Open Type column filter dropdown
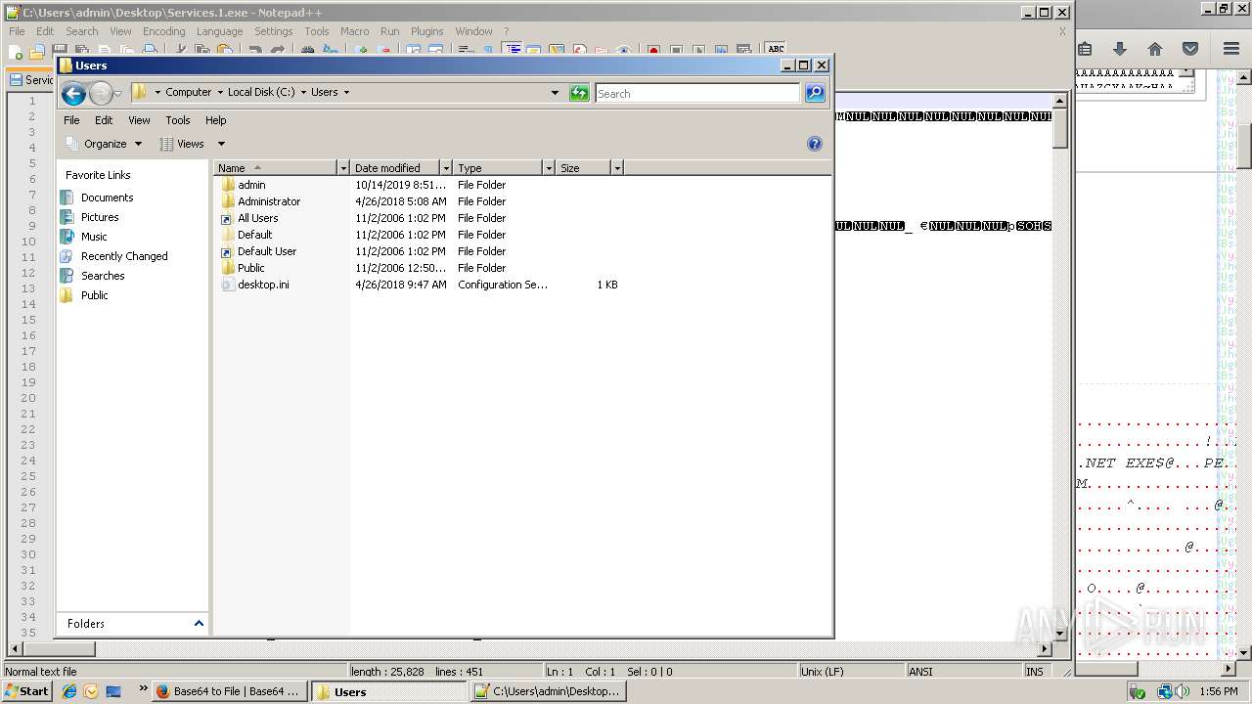 point(549,168)
